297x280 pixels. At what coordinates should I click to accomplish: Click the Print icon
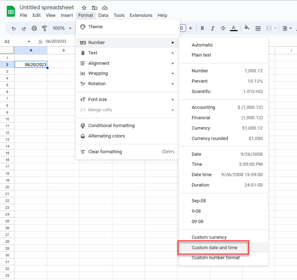click(34, 28)
